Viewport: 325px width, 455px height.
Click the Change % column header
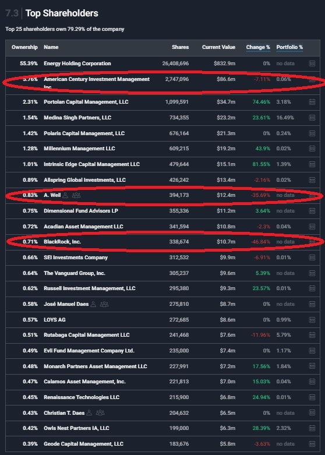[x=258, y=47]
